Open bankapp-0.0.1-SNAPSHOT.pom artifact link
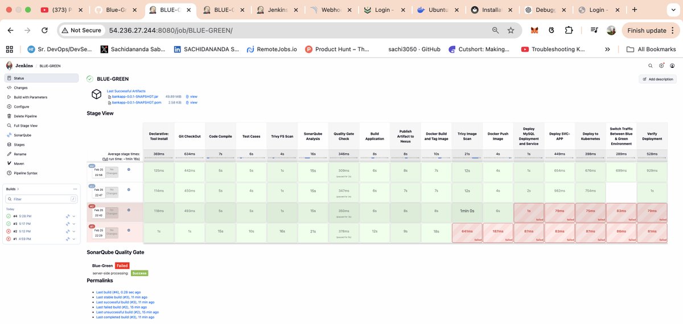683x324 pixels. pos(137,102)
